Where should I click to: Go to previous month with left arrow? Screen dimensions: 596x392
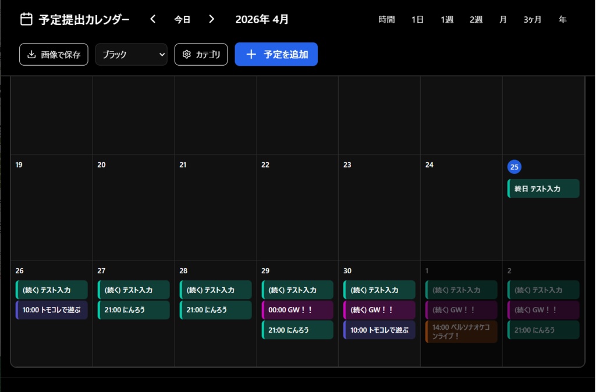[152, 19]
